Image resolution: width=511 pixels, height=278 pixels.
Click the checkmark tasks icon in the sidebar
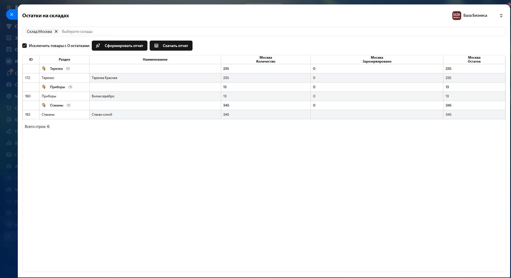click(9, 38)
